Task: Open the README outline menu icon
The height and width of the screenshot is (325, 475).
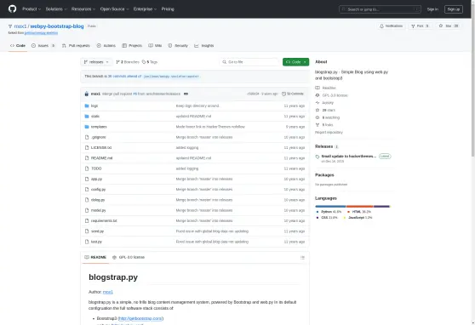Action: (x=302, y=258)
